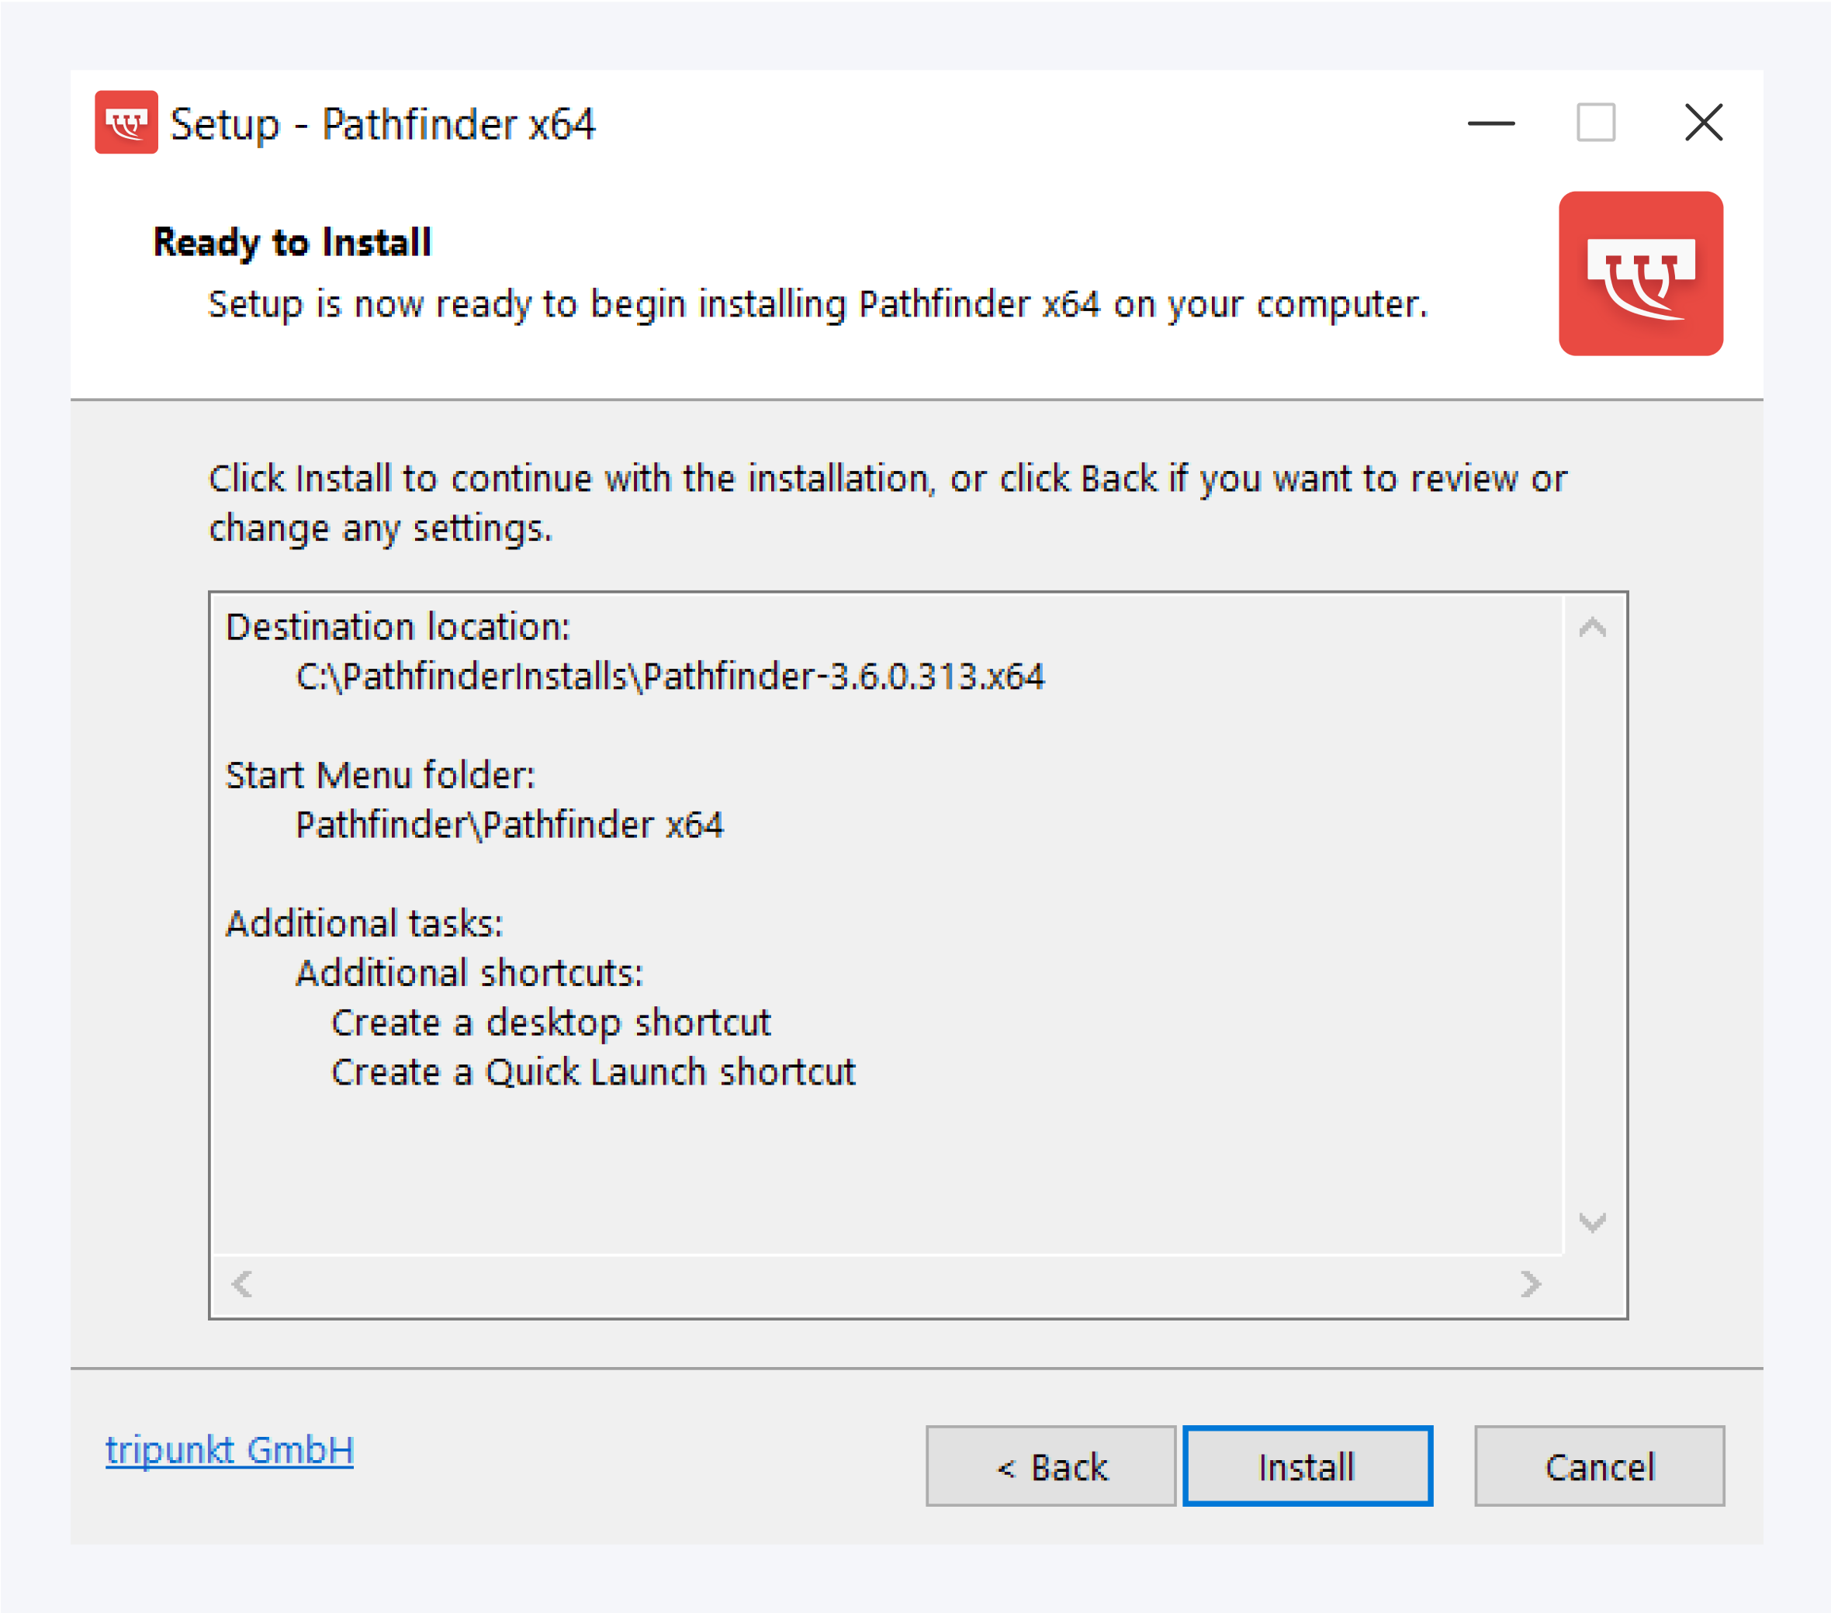Viewport: 1831px width, 1613px height.
Task: Minimize the Setup window
Action: pyautogui.click(x=1490, y=124)
